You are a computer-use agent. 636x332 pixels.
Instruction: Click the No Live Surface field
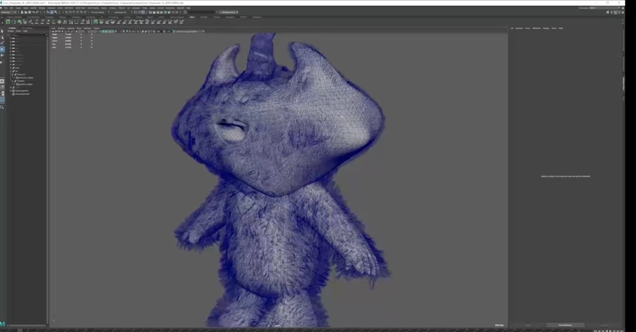98,12
